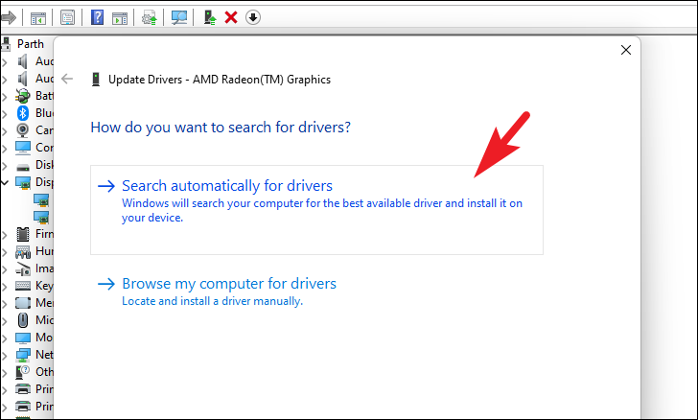Image resolution: width=698 pixels, height=420 pixels.
Task: Expand the Bluetooth node chevron
Action: (5, 113)
